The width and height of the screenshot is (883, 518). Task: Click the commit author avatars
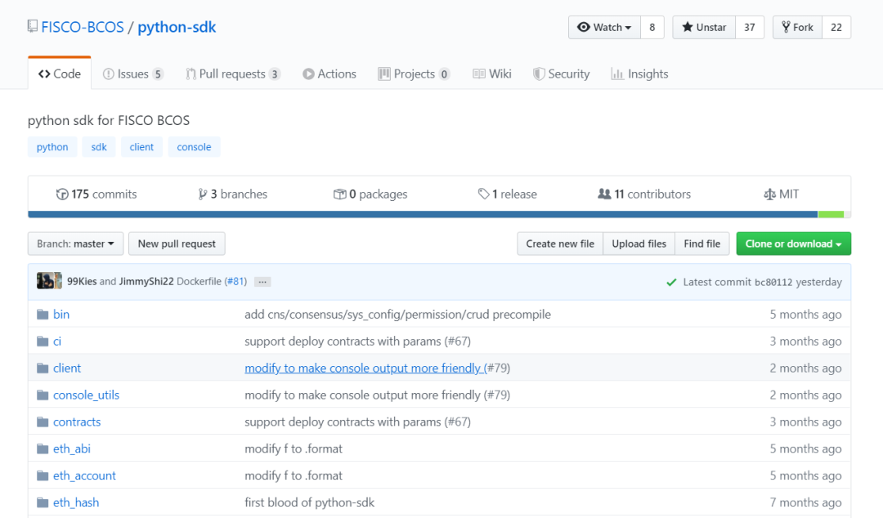click(x=49, y=281)
